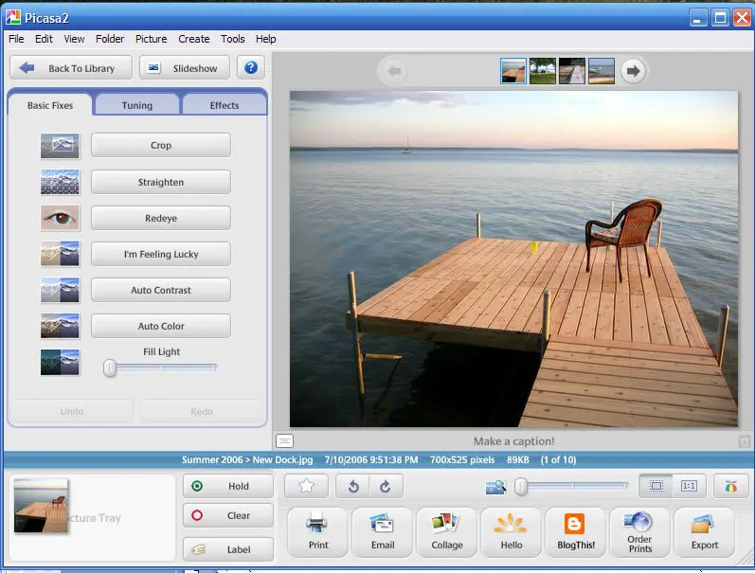The image size is (755, 573).
Task: Toggle caption display icon
Action: coord(284,440)
